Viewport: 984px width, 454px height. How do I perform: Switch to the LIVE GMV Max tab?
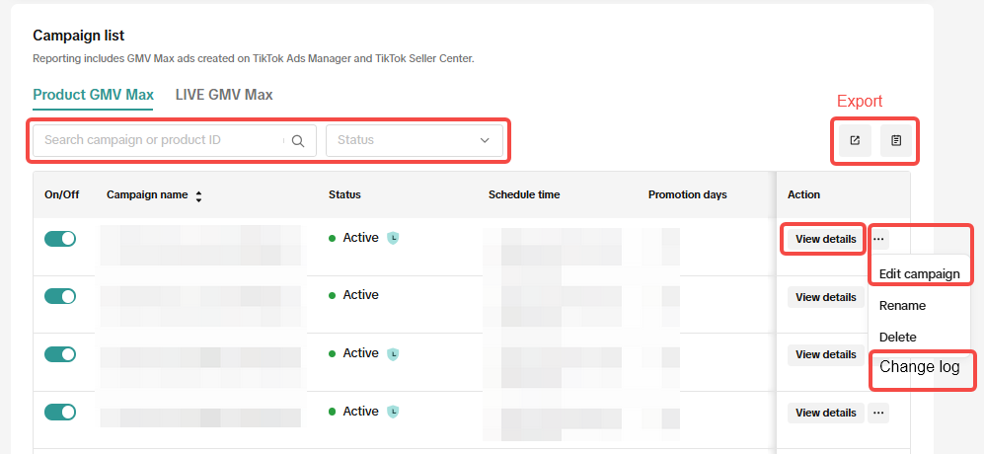(224, 95)
